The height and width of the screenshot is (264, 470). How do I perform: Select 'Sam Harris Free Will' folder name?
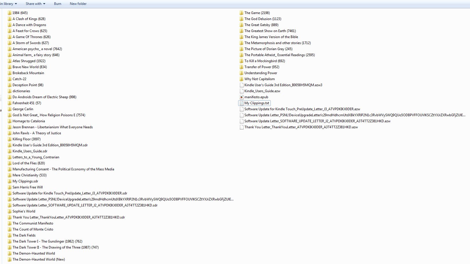click(27, 187)
